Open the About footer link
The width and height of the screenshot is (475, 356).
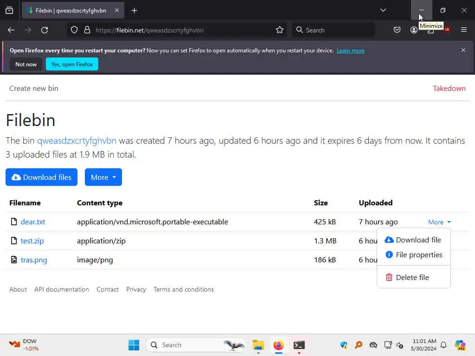coord(18,289)
